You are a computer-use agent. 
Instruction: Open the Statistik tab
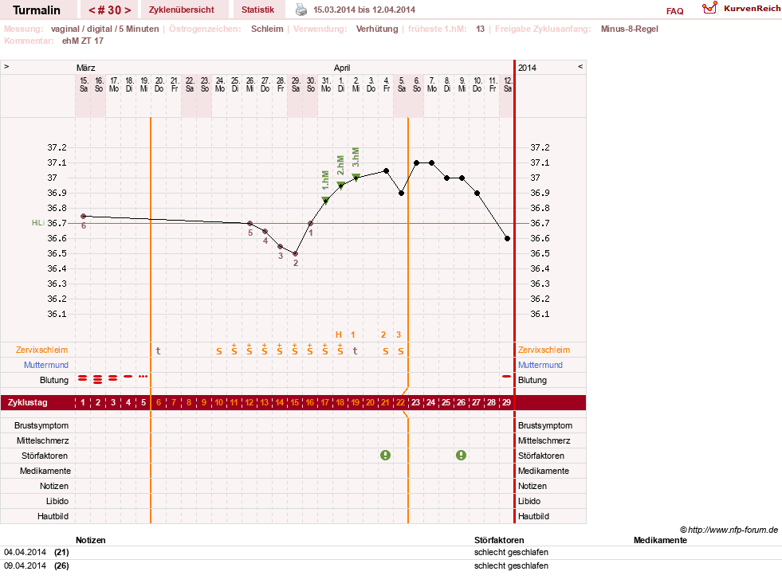[257, 10]
